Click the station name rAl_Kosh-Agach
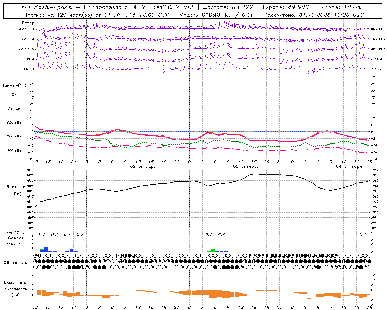 pos(47,7)
